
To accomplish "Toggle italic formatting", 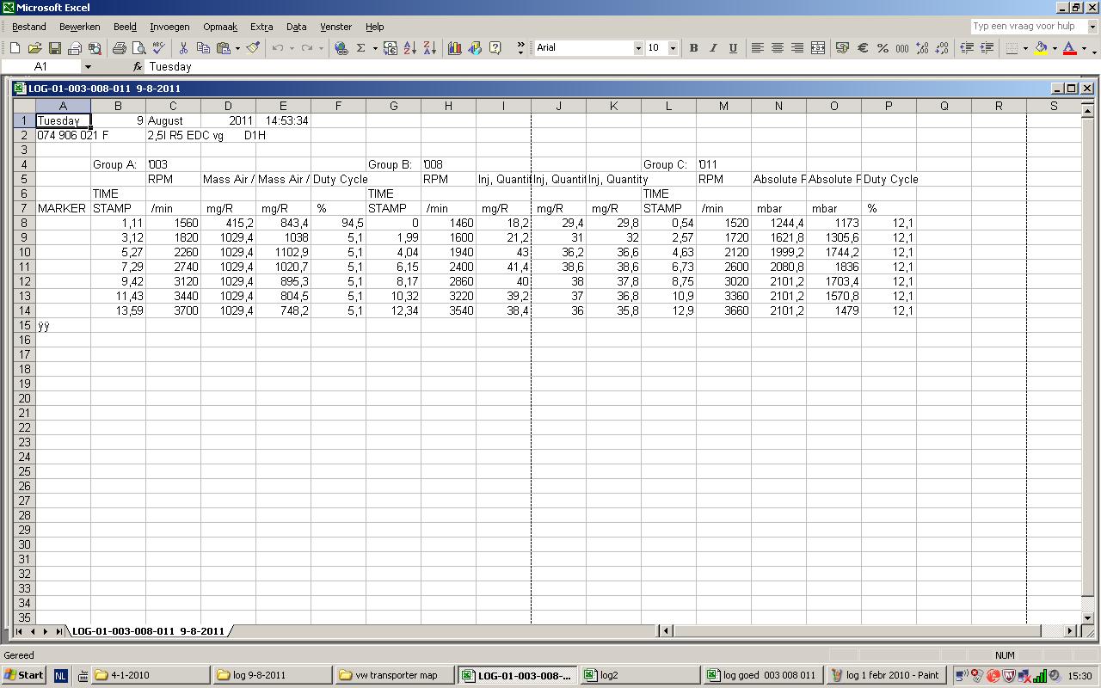I will click(x=713, y=48).
